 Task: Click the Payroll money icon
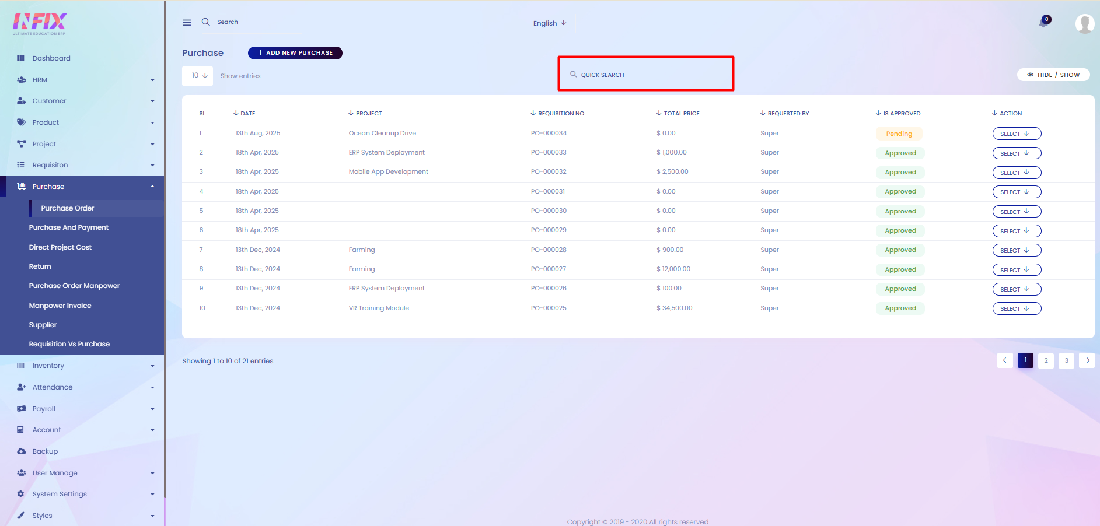21,409
